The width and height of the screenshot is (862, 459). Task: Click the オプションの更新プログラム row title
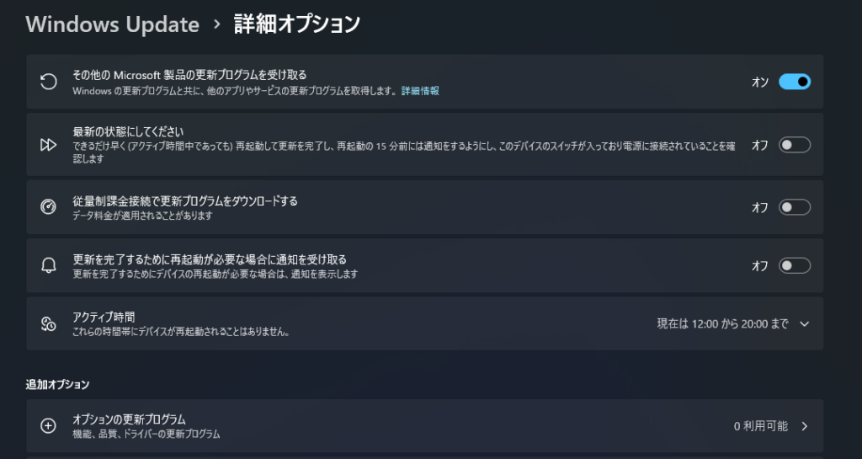[129, 419]
